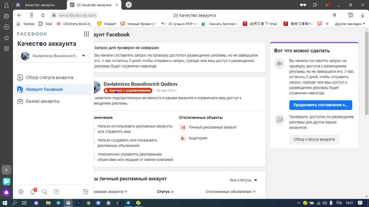The width and height of the screenshot is (369, 207).
Task: Show hidden bookmarks with the double chevron
Action: click(x=327, y=24)
